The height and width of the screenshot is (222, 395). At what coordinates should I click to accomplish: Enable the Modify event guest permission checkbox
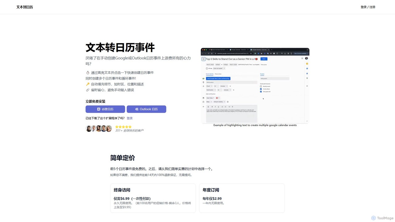261,86
